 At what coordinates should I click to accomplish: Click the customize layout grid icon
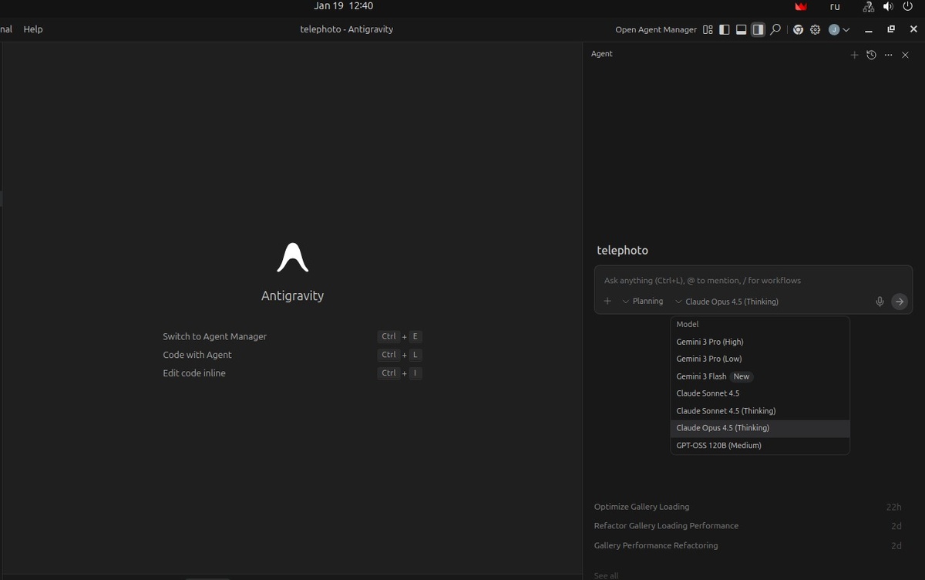pos(708,29)
